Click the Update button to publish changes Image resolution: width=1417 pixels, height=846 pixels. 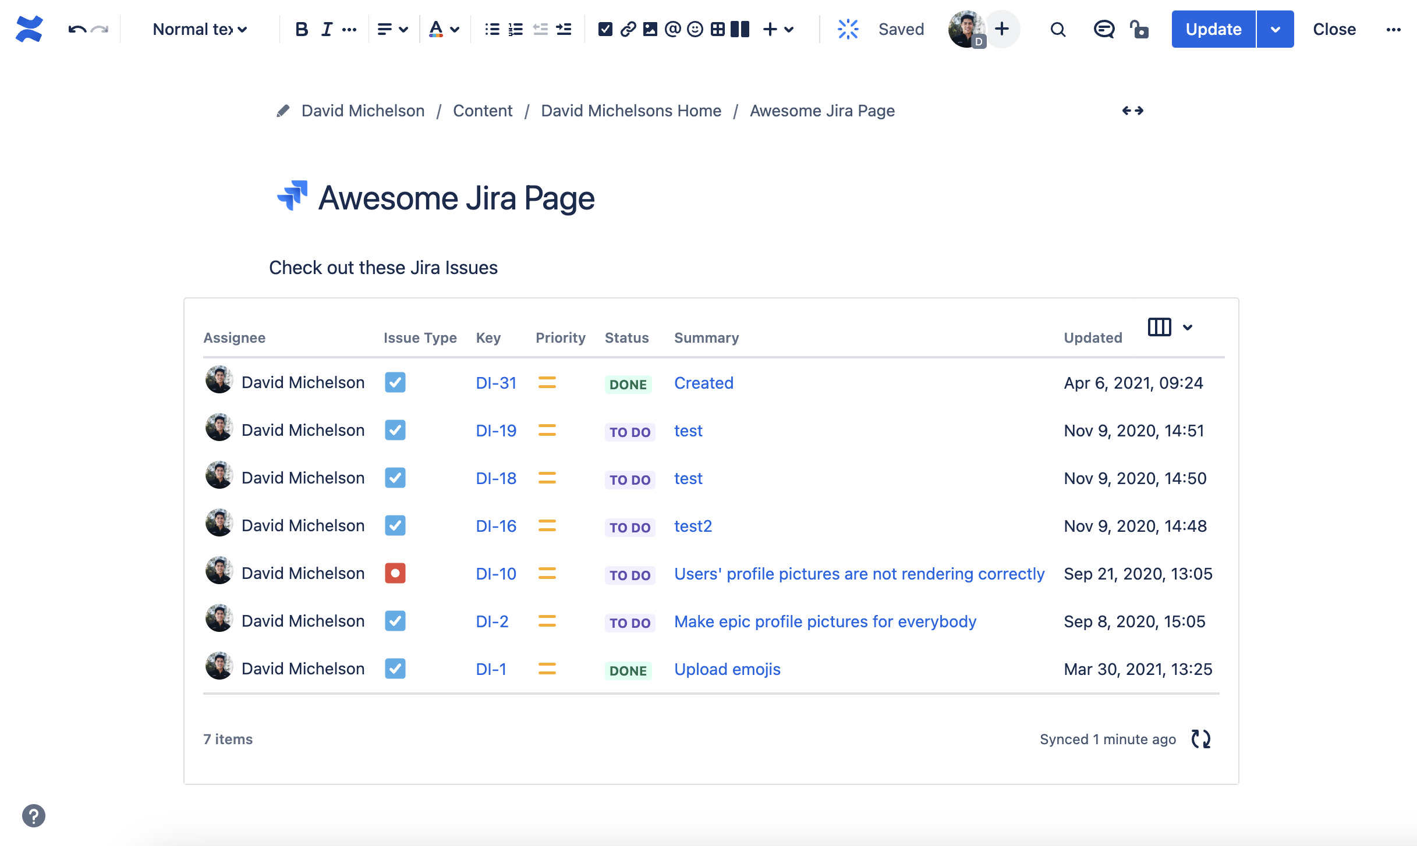pyautogui.click(x=1212, y=29)
